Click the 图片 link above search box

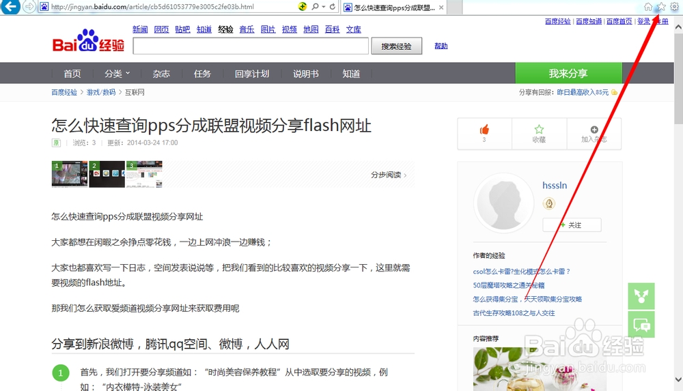coord(268,29)
